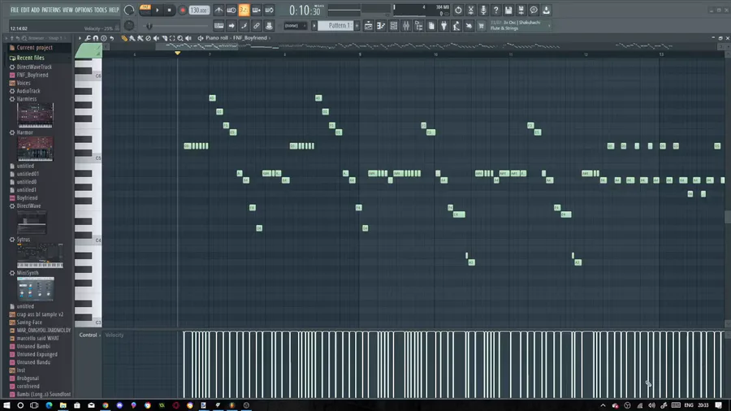731x411 pixels.
Task: Open the PATTERNS menu
Action: (51, 10)
